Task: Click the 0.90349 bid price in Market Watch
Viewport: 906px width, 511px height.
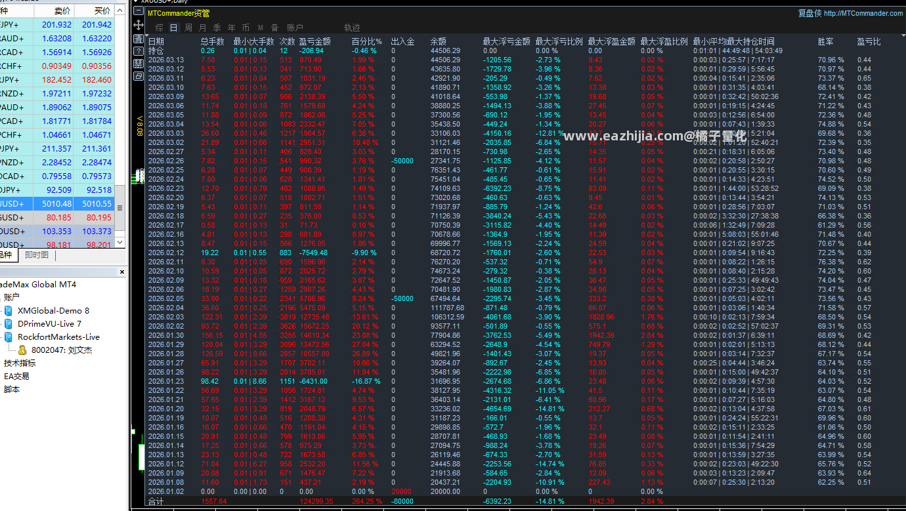Action: pyautogui.click(x=56, y=66)
